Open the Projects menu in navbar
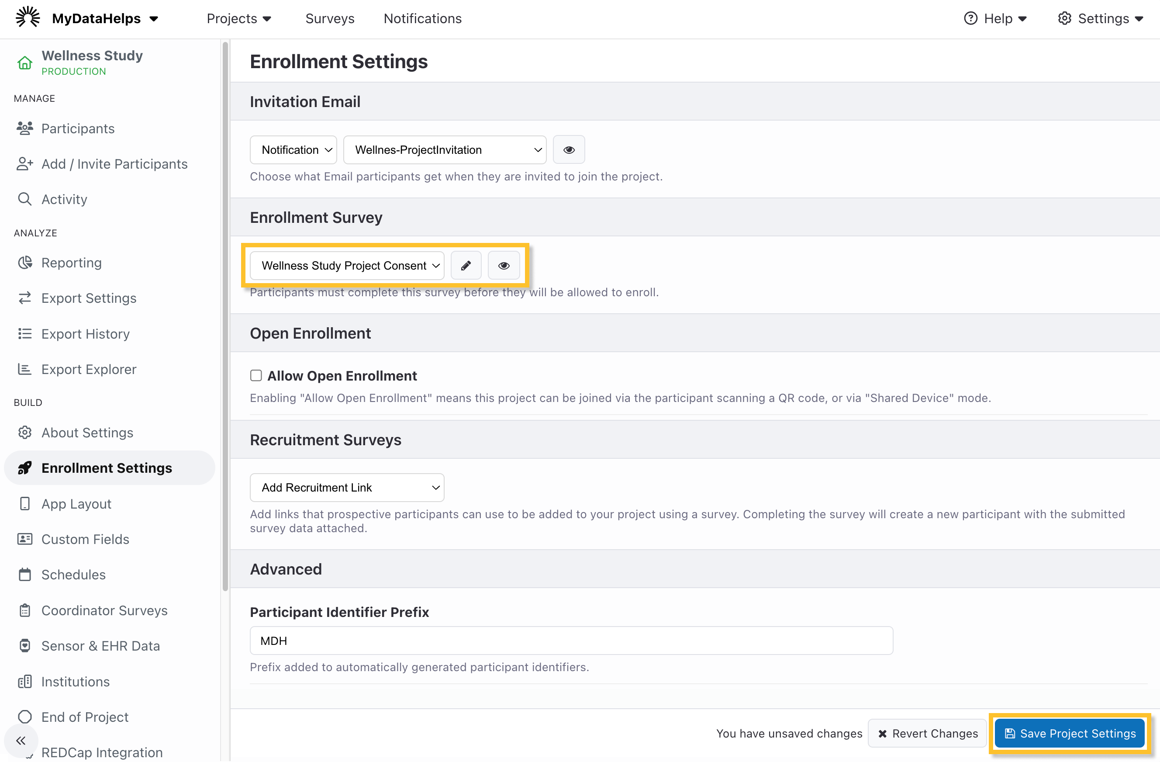 point(238,18)
